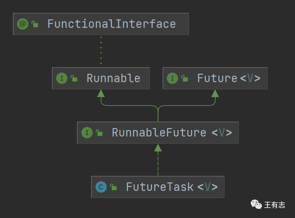Click the lock icon beside FutureTask
Screen dimensions: 295x218
113,187
